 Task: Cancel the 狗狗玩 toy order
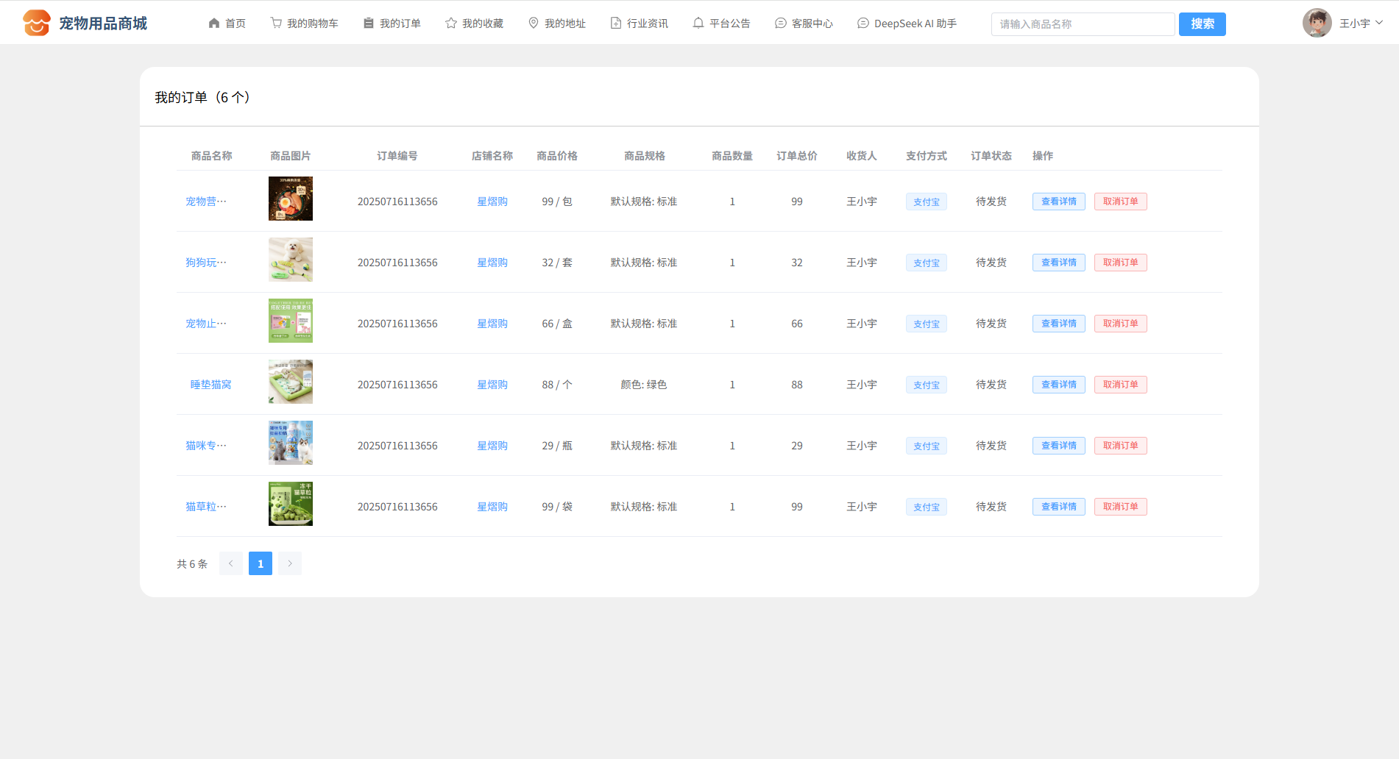coord(1120,263)
